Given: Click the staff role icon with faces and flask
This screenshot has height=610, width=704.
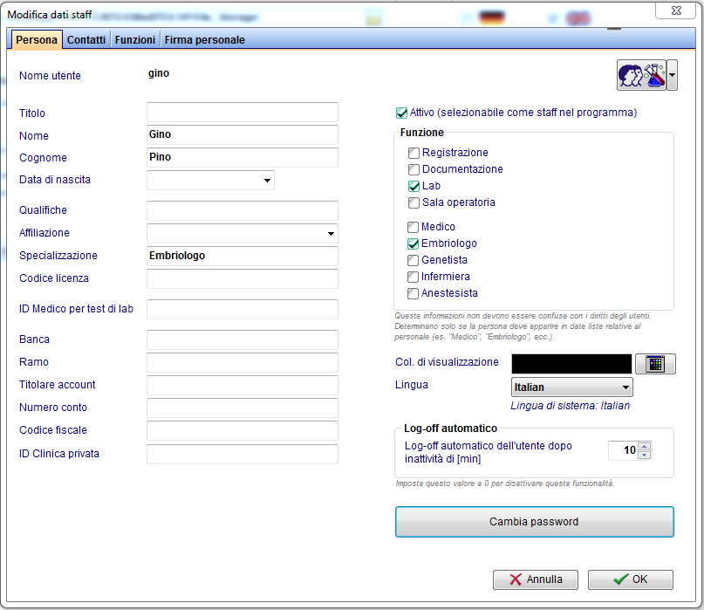Looking at the screenshot, I should [641, 75].
